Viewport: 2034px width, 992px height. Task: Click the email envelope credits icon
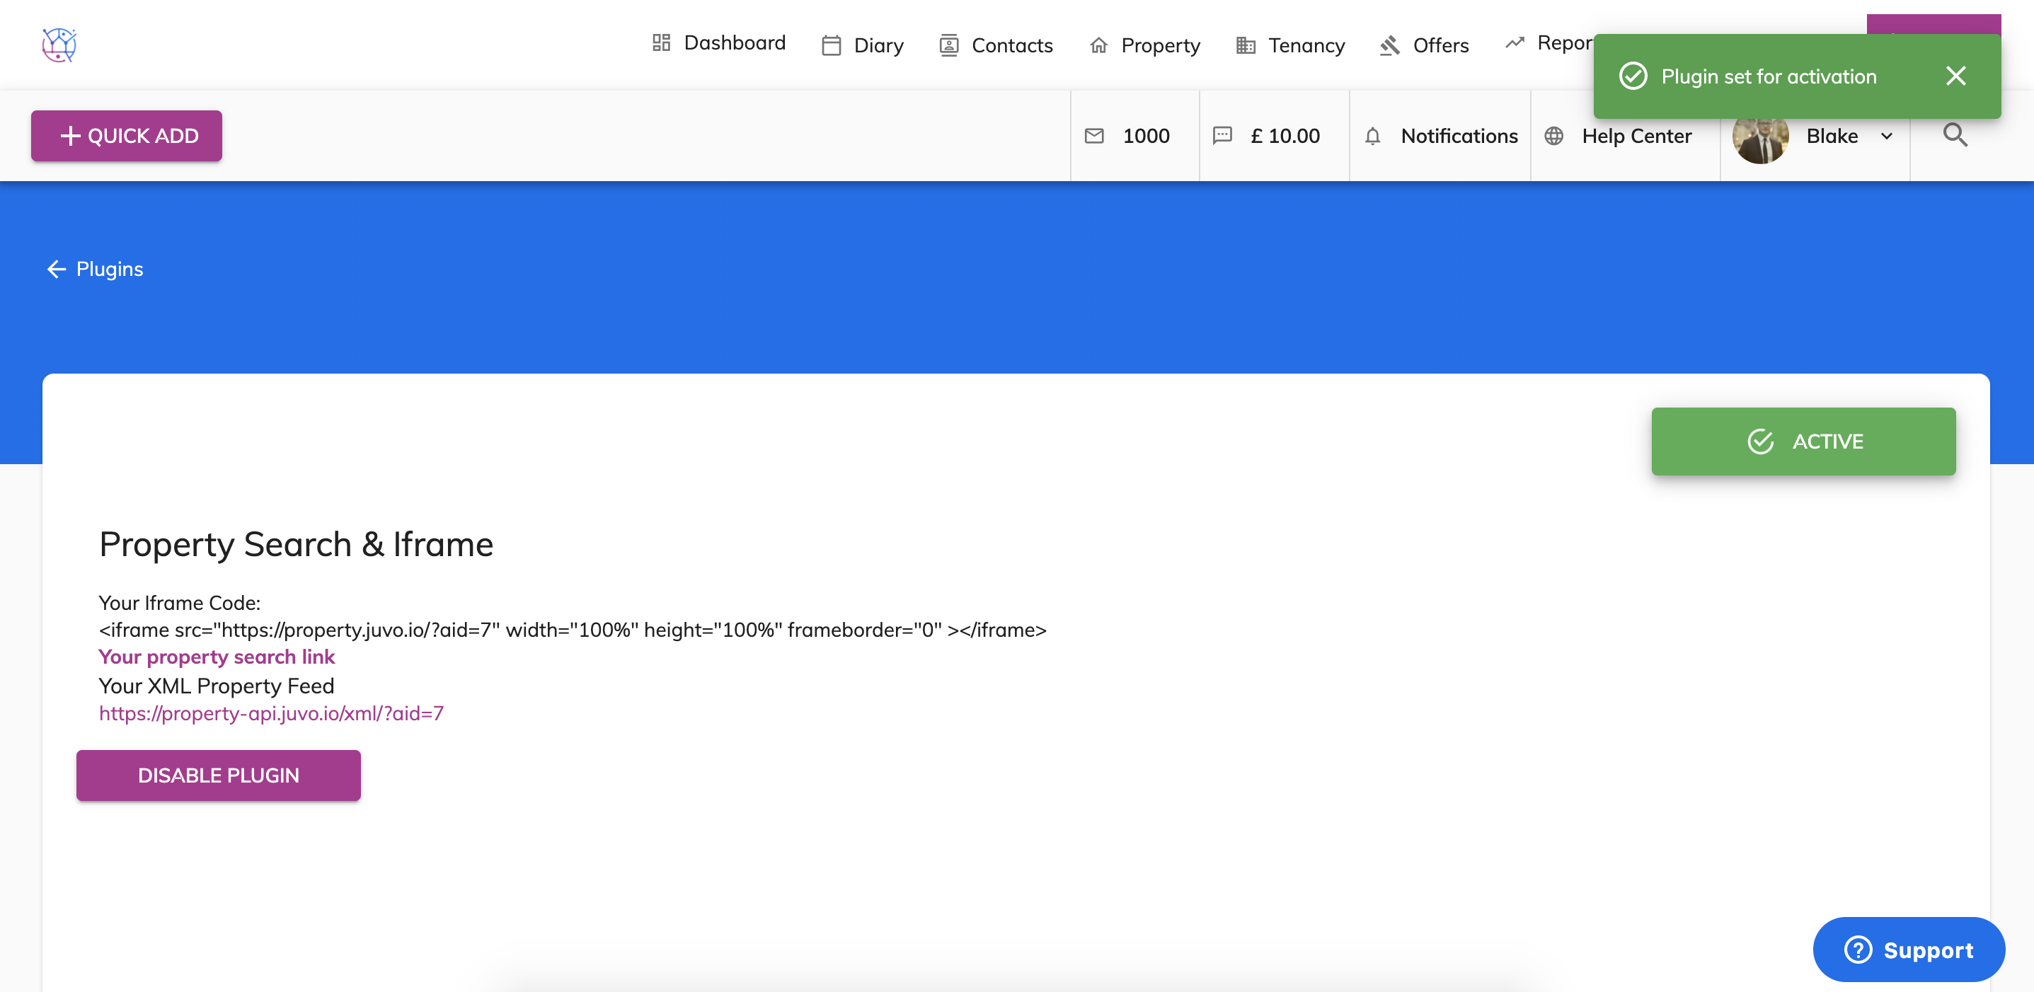(x=1093, y=136)
